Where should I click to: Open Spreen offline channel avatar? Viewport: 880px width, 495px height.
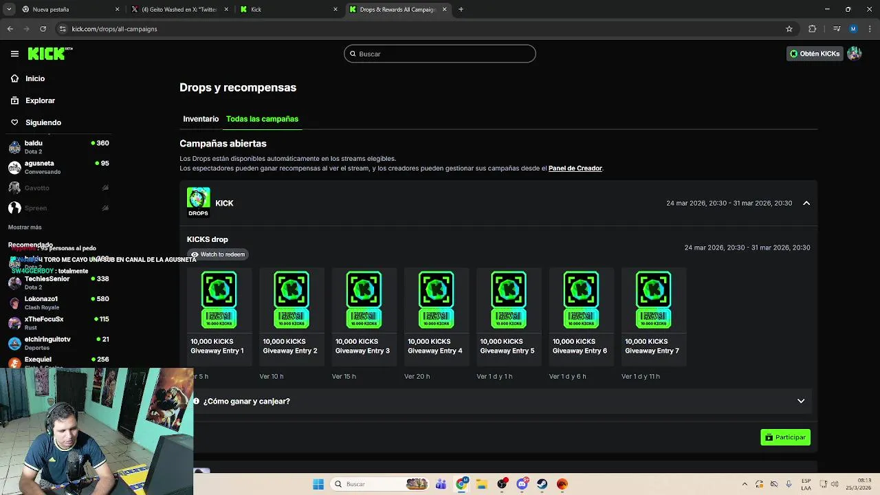pyautogui.click(x=14, y=208)
